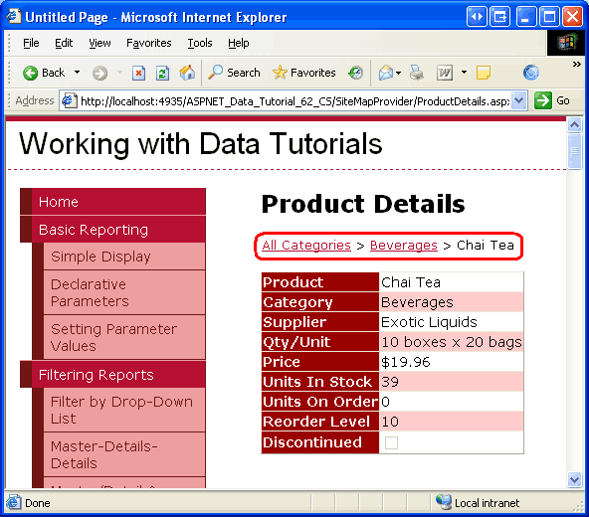Click the Stop loading toolbar icon
589x517 pixels.
point(138,73)
